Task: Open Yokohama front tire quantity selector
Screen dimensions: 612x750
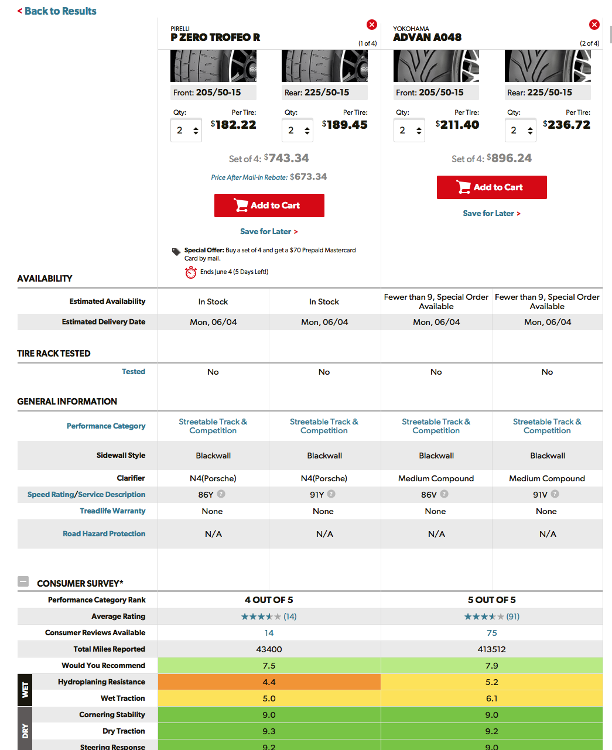Action: (x=409, y=131)
